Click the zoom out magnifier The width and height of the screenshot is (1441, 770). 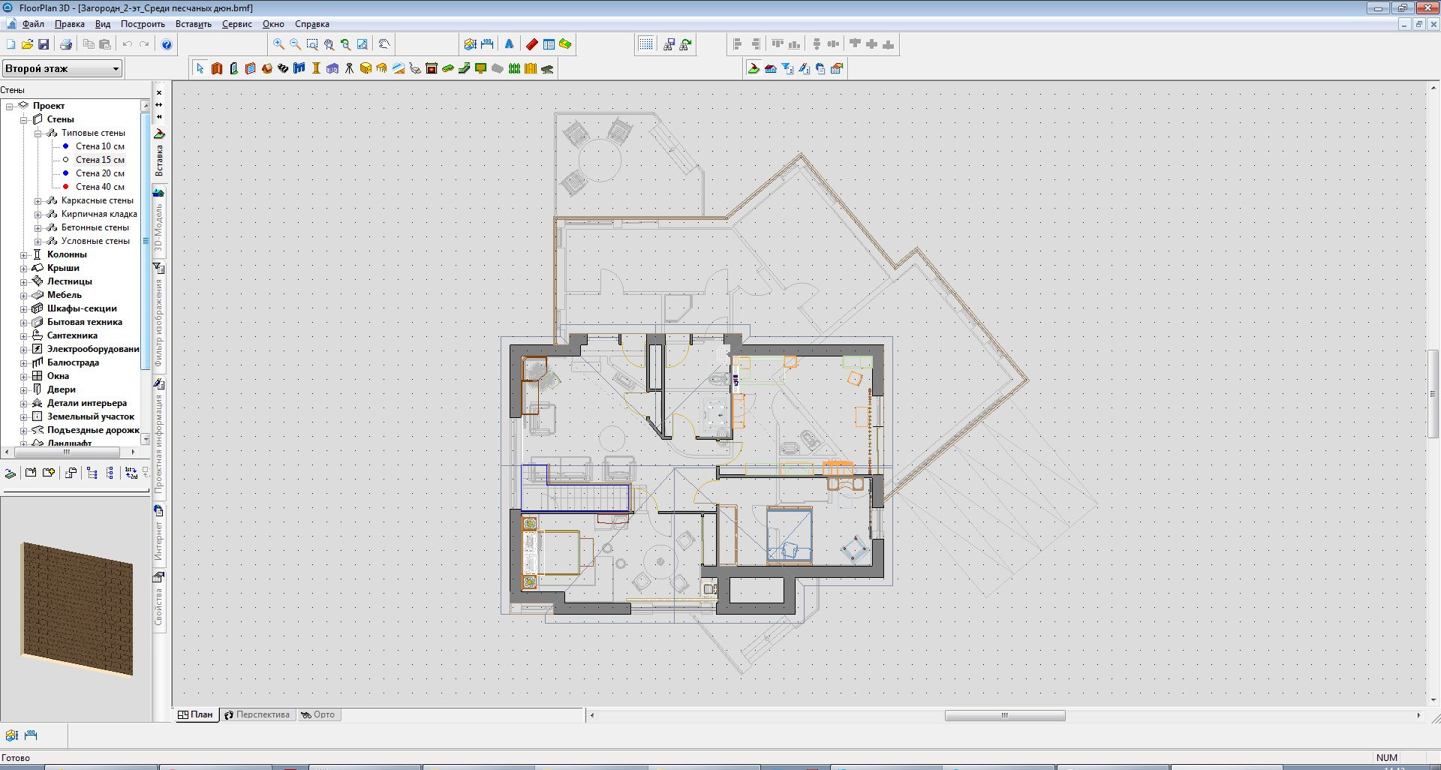(295, 44)
